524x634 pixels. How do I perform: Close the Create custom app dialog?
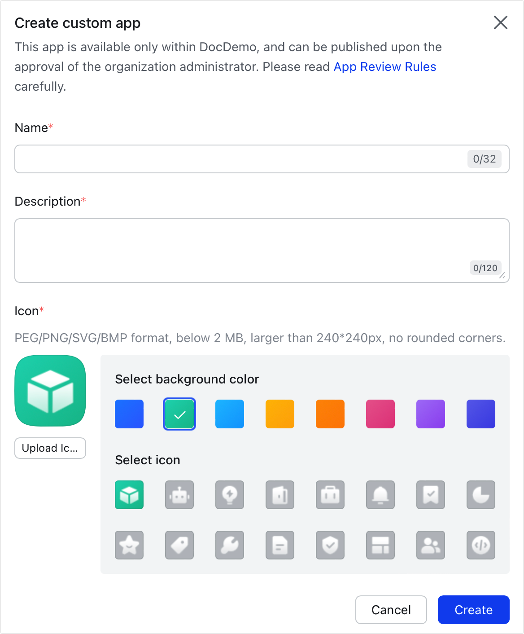501,22
